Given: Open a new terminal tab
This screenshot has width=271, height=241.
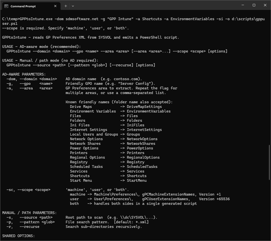Looking at the screenshot, I should click(66, 6).
